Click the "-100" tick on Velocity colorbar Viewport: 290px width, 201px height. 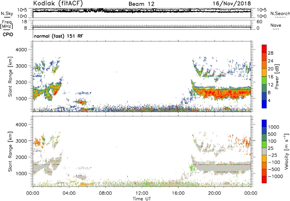274,162
